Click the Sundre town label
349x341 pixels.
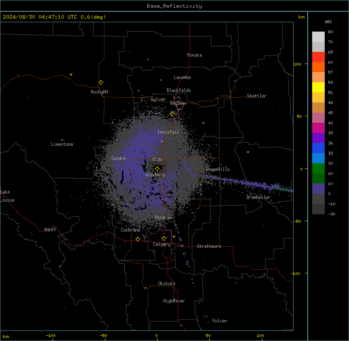pyautogui.click(x=118, y=158)
